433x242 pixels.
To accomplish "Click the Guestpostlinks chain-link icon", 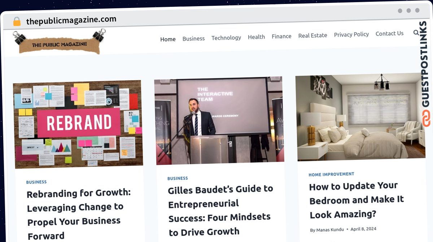I will (x=427, y=119).
